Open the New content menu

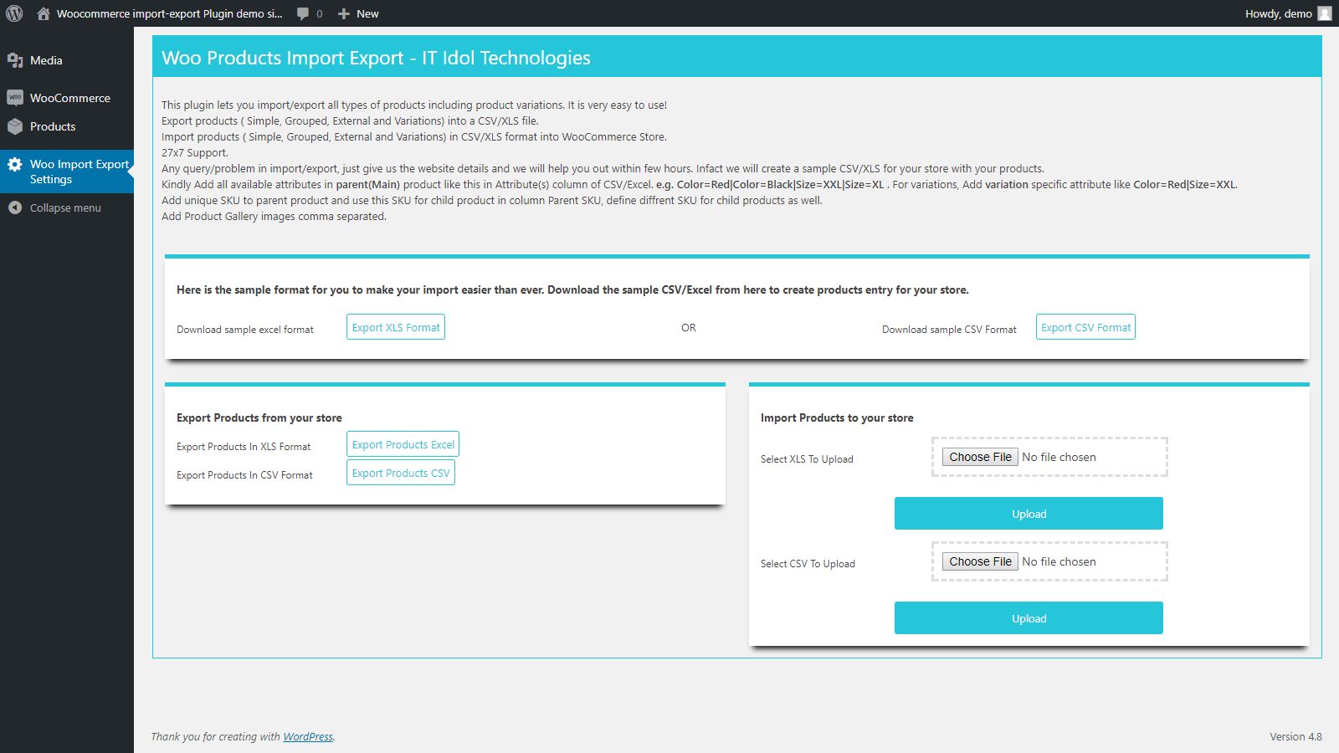click(358, 13)
